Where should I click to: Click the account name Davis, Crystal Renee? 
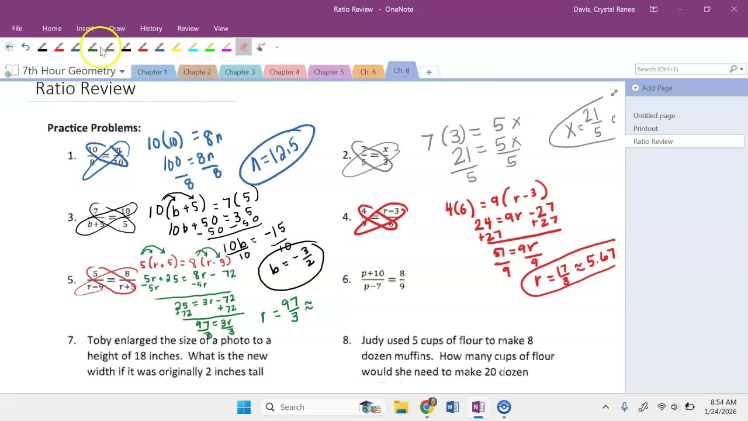pos(604,9)
